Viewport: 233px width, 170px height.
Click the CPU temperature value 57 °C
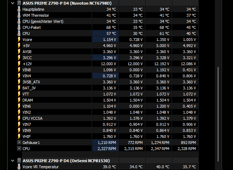point(111,34)
